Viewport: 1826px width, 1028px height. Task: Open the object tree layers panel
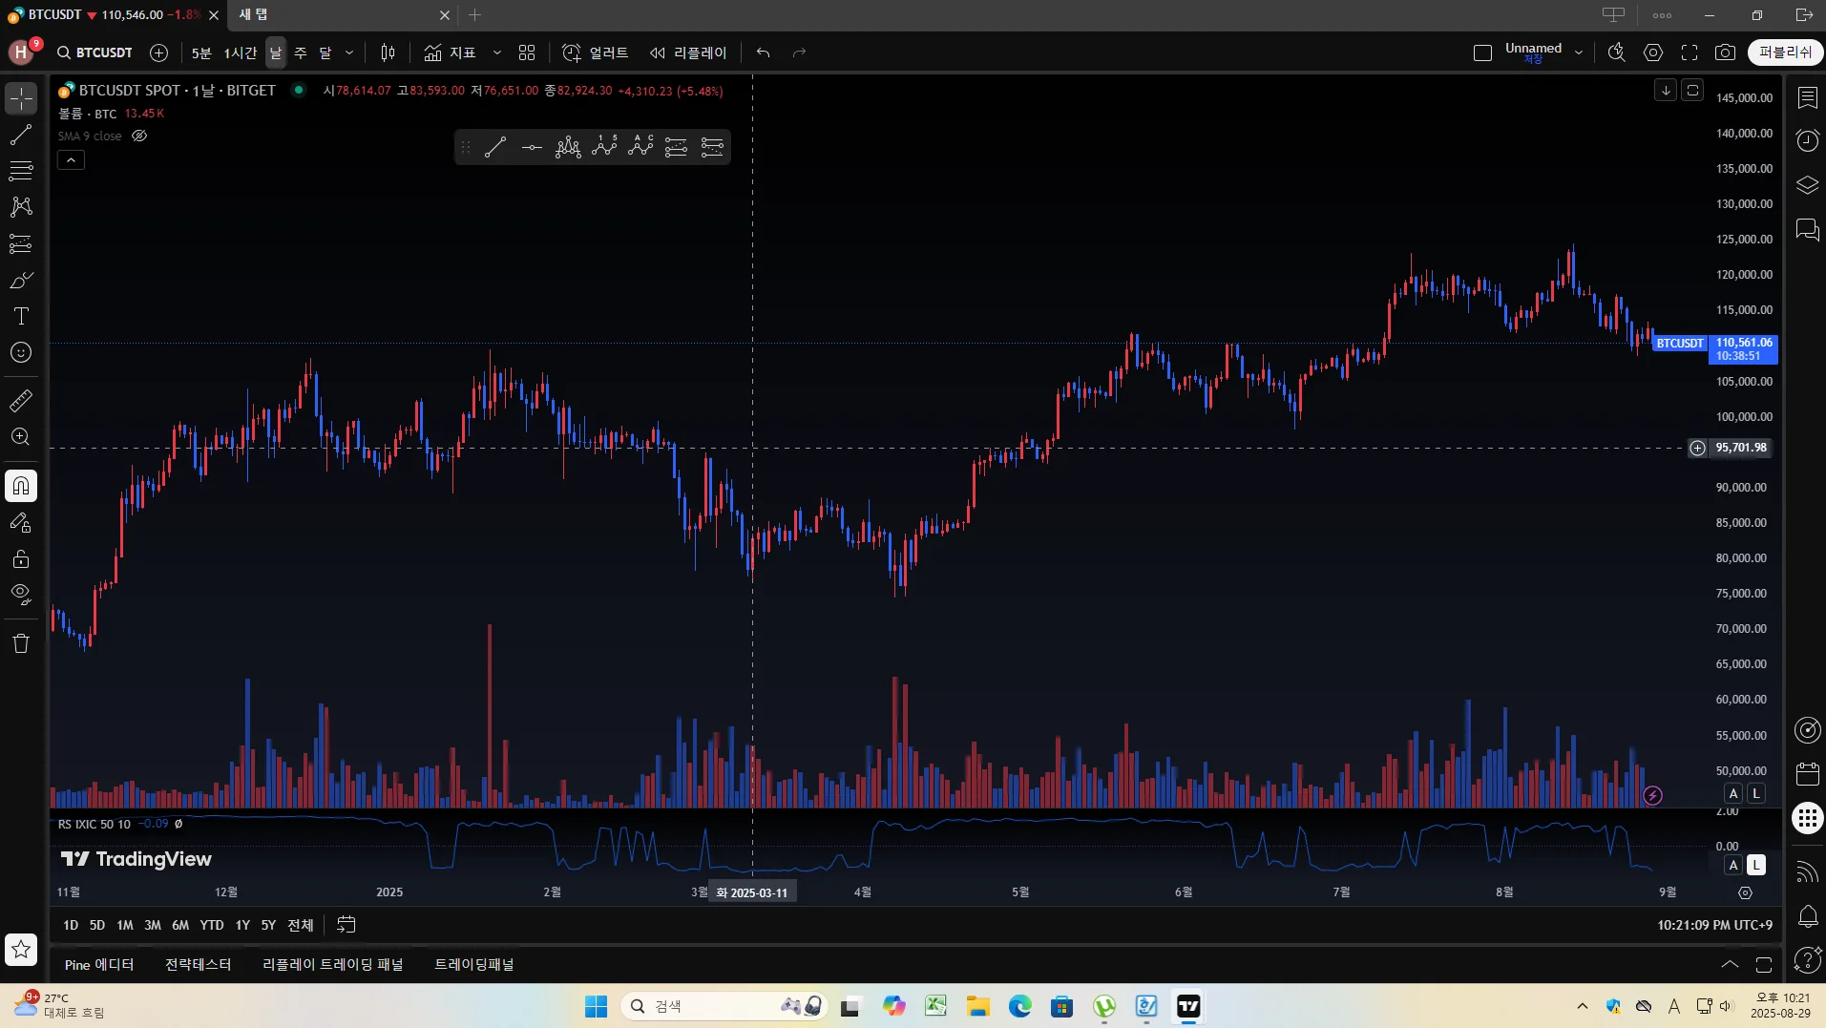point(1808,185)
